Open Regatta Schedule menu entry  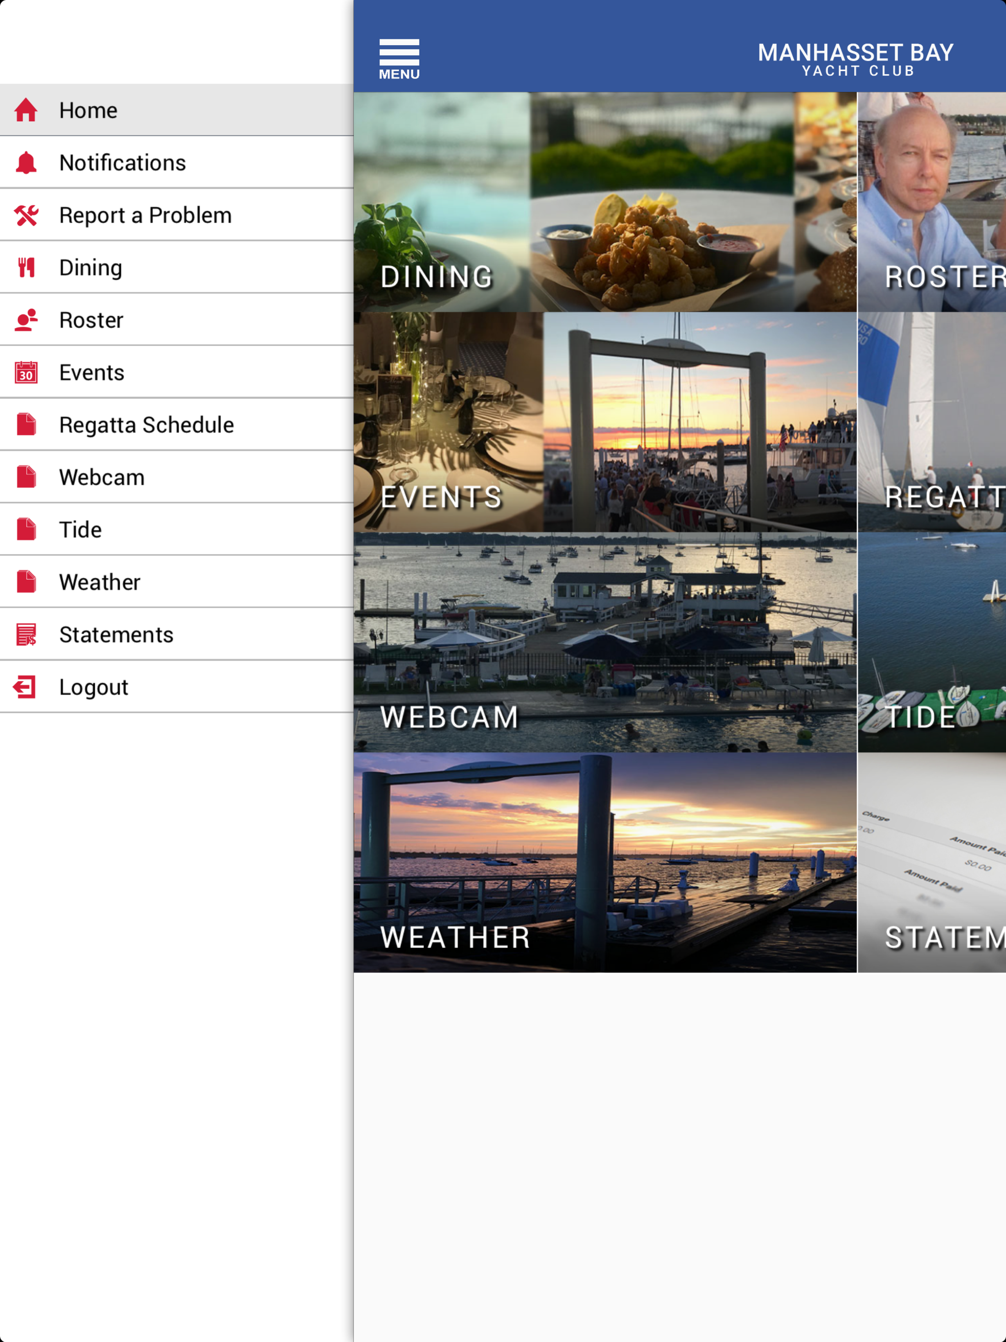click(x=176, y=425)
